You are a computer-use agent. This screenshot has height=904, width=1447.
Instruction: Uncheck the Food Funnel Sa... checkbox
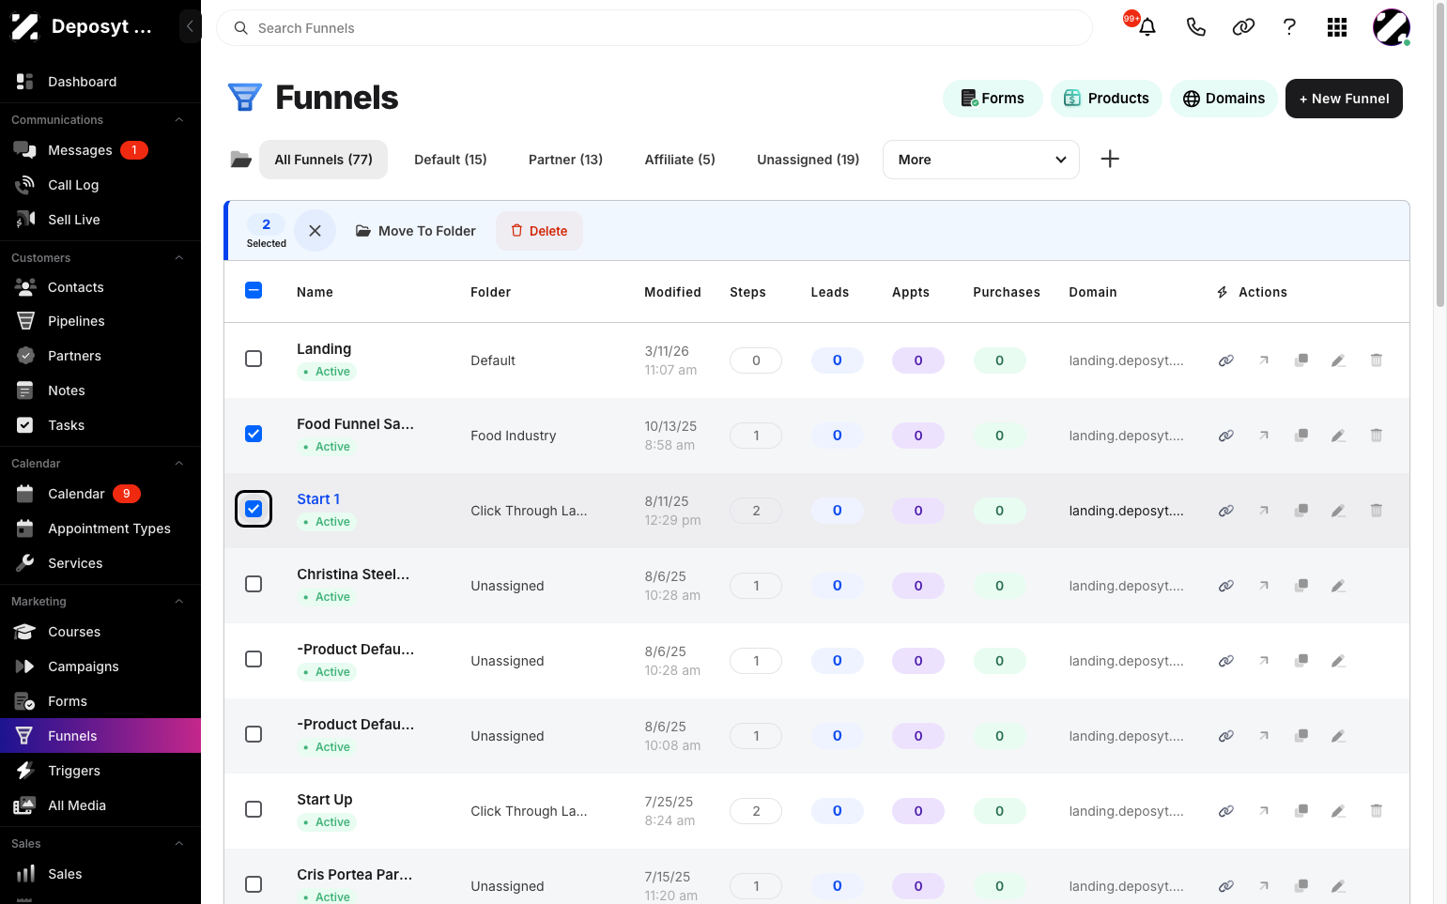[x=254, y=434]
